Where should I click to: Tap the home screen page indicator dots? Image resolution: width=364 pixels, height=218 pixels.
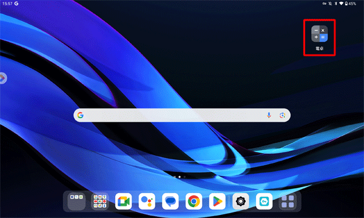pos(180,177)
